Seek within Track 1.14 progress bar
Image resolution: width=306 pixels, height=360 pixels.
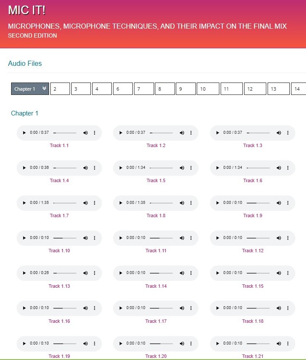pos(161,273)
